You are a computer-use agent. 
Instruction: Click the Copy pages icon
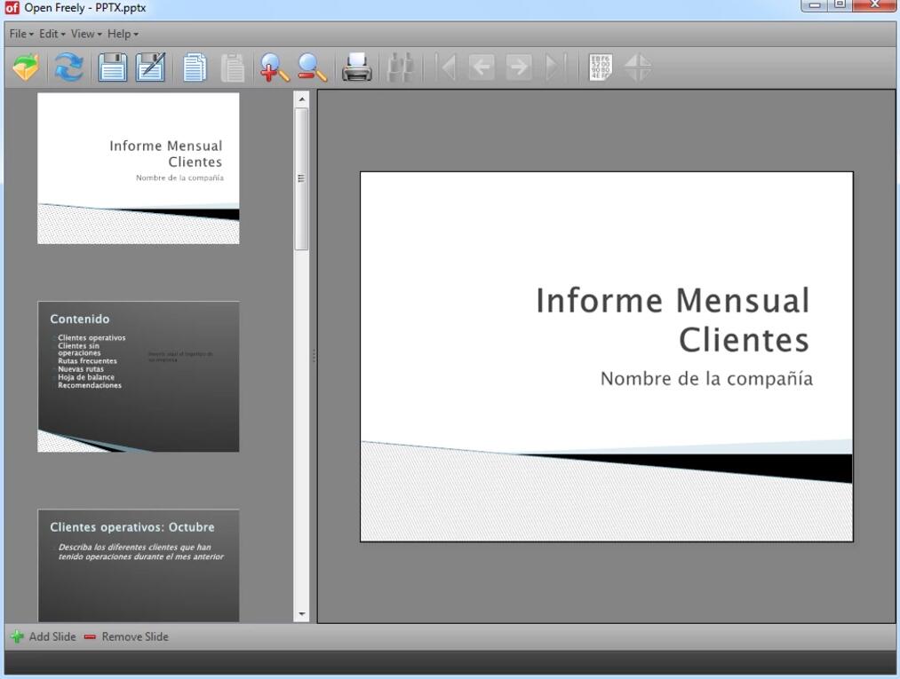(195, 67)
